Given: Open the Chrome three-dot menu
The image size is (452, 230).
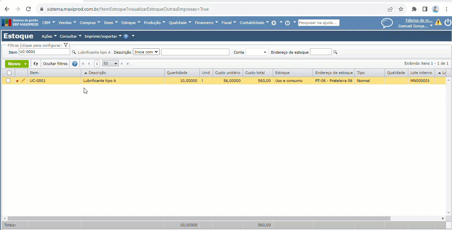Looking at the screenshot, I should 446,9.
